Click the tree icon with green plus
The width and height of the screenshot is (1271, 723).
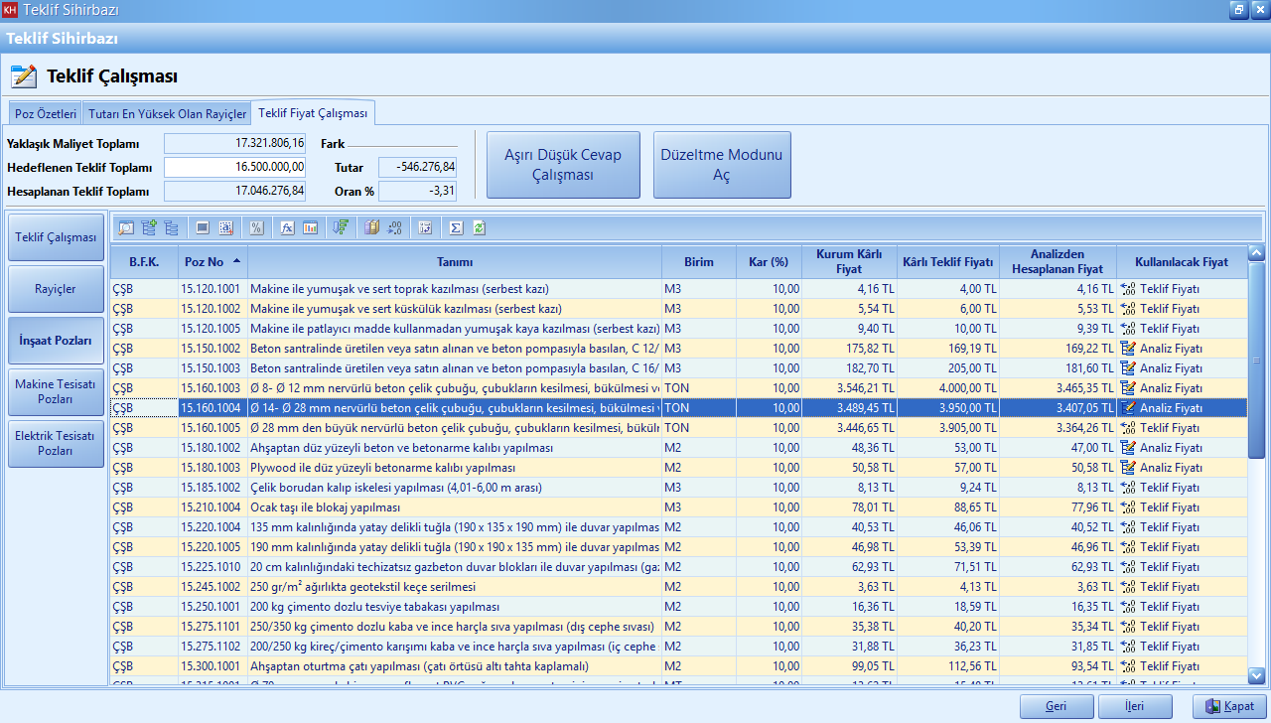149,227
